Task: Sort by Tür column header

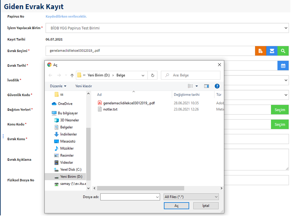Action: click(x=219, y=95)
